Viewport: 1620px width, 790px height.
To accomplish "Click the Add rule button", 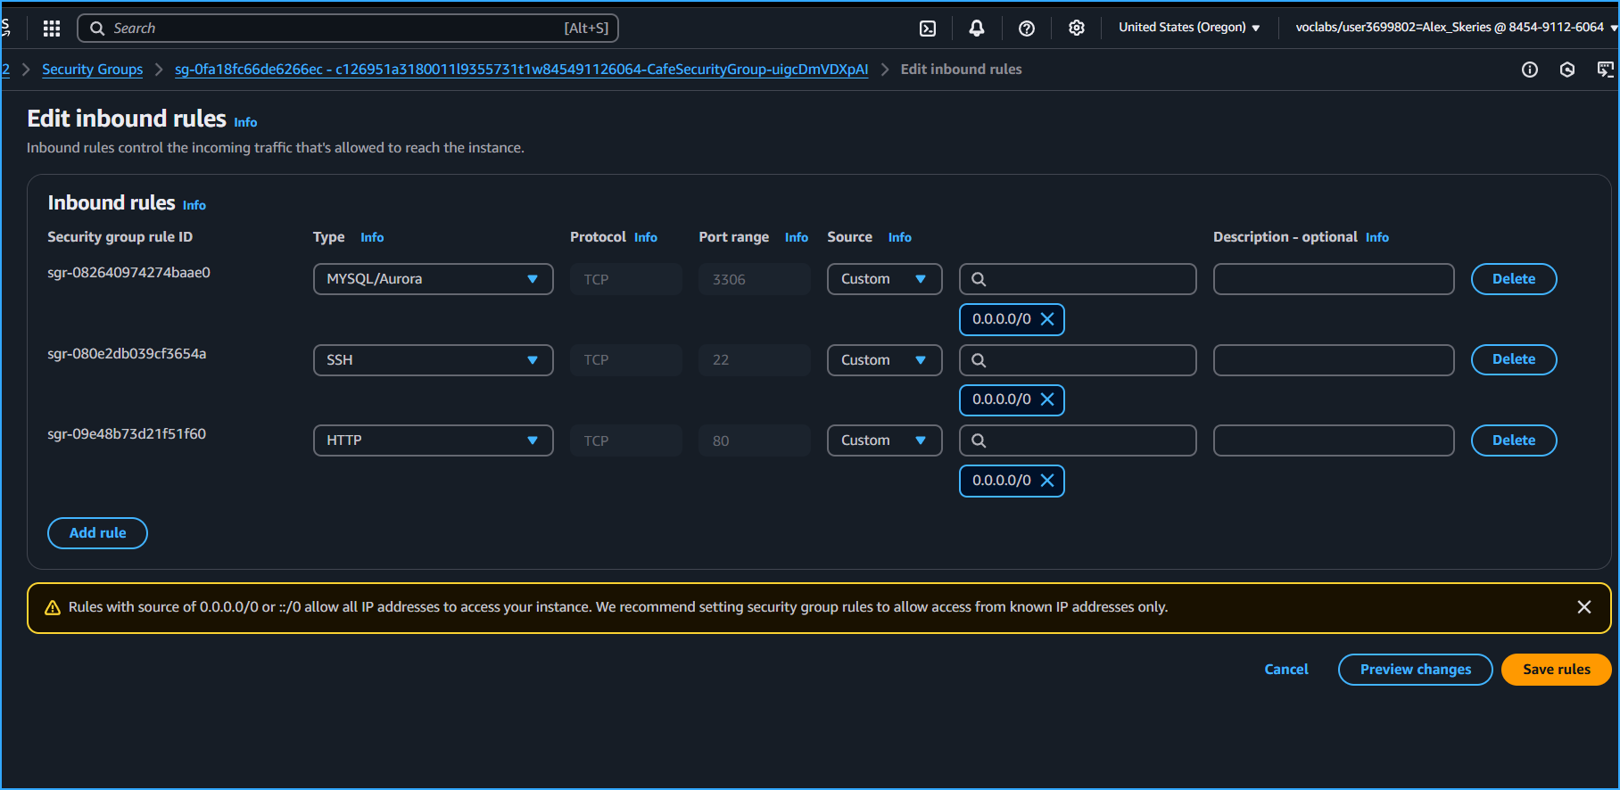I will 97,533.
